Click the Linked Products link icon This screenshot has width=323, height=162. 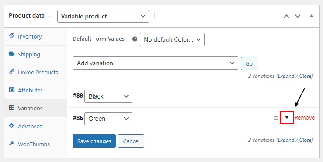click(12, 72)
